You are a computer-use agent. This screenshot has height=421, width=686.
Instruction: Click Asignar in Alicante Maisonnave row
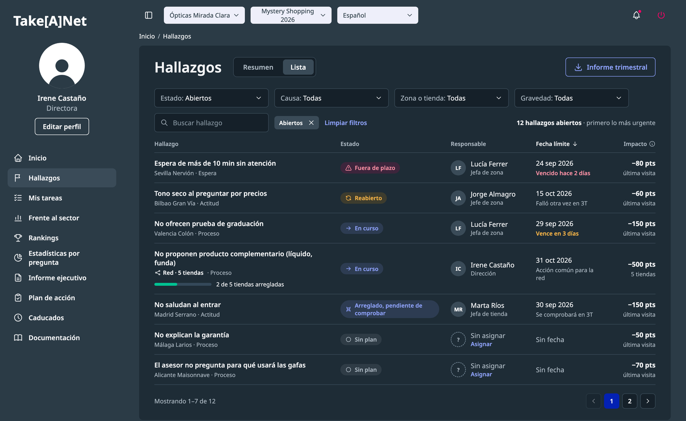[481, 374]
